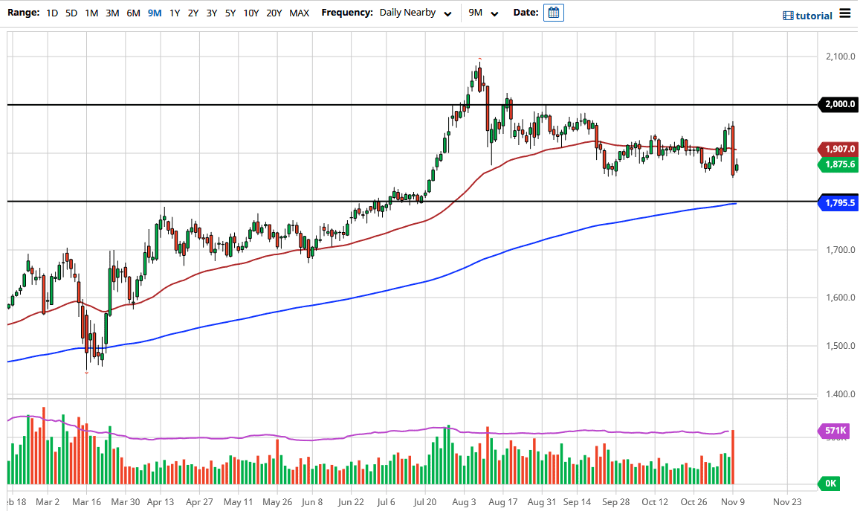Select the active 9M range

pos(155,13)
